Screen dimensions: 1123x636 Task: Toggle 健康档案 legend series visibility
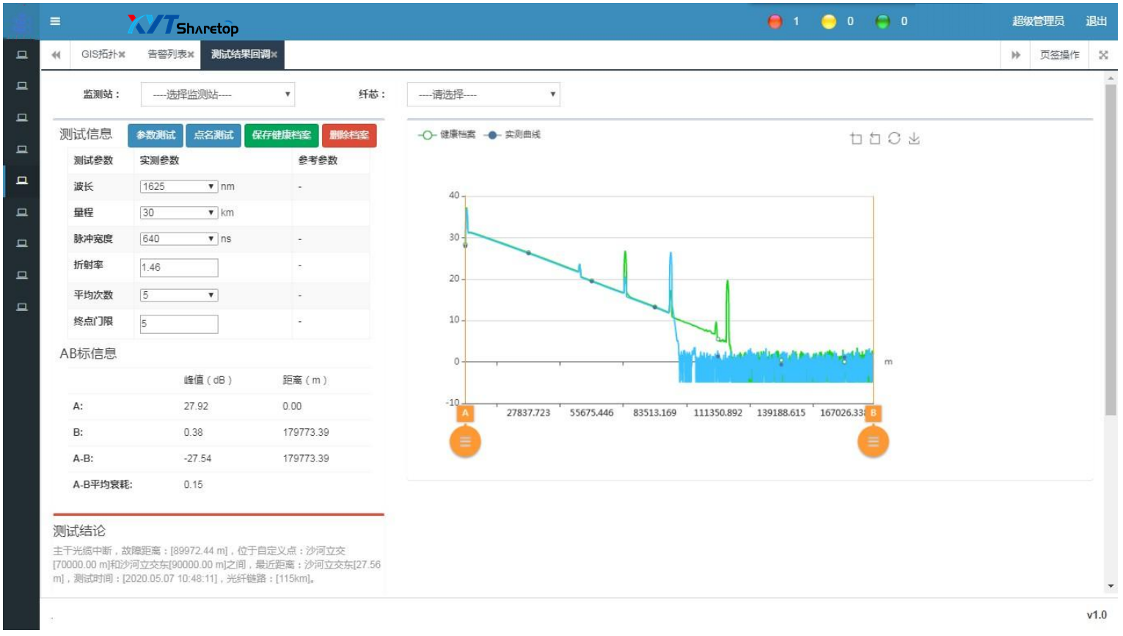point(447,135)
